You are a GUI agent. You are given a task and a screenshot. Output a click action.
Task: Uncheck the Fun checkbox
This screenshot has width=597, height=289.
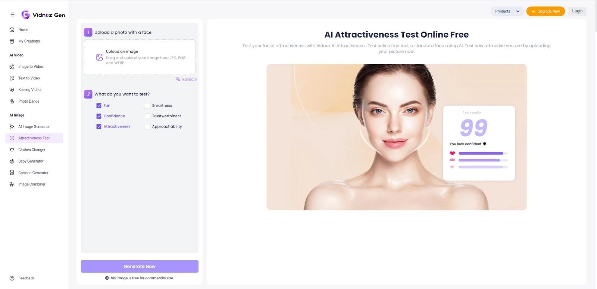coord(99,106)
